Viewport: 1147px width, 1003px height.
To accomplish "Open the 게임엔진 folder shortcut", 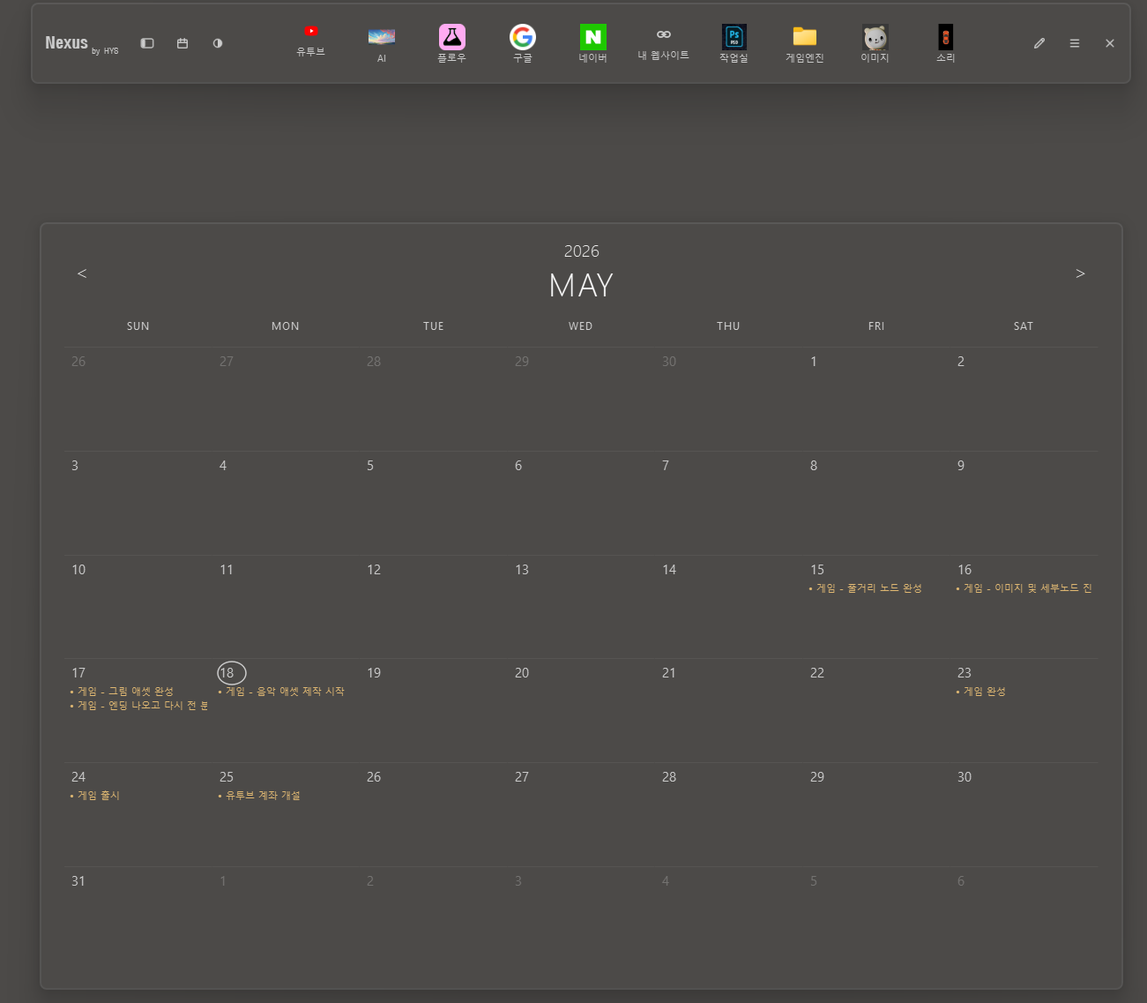I will [804, 43].
